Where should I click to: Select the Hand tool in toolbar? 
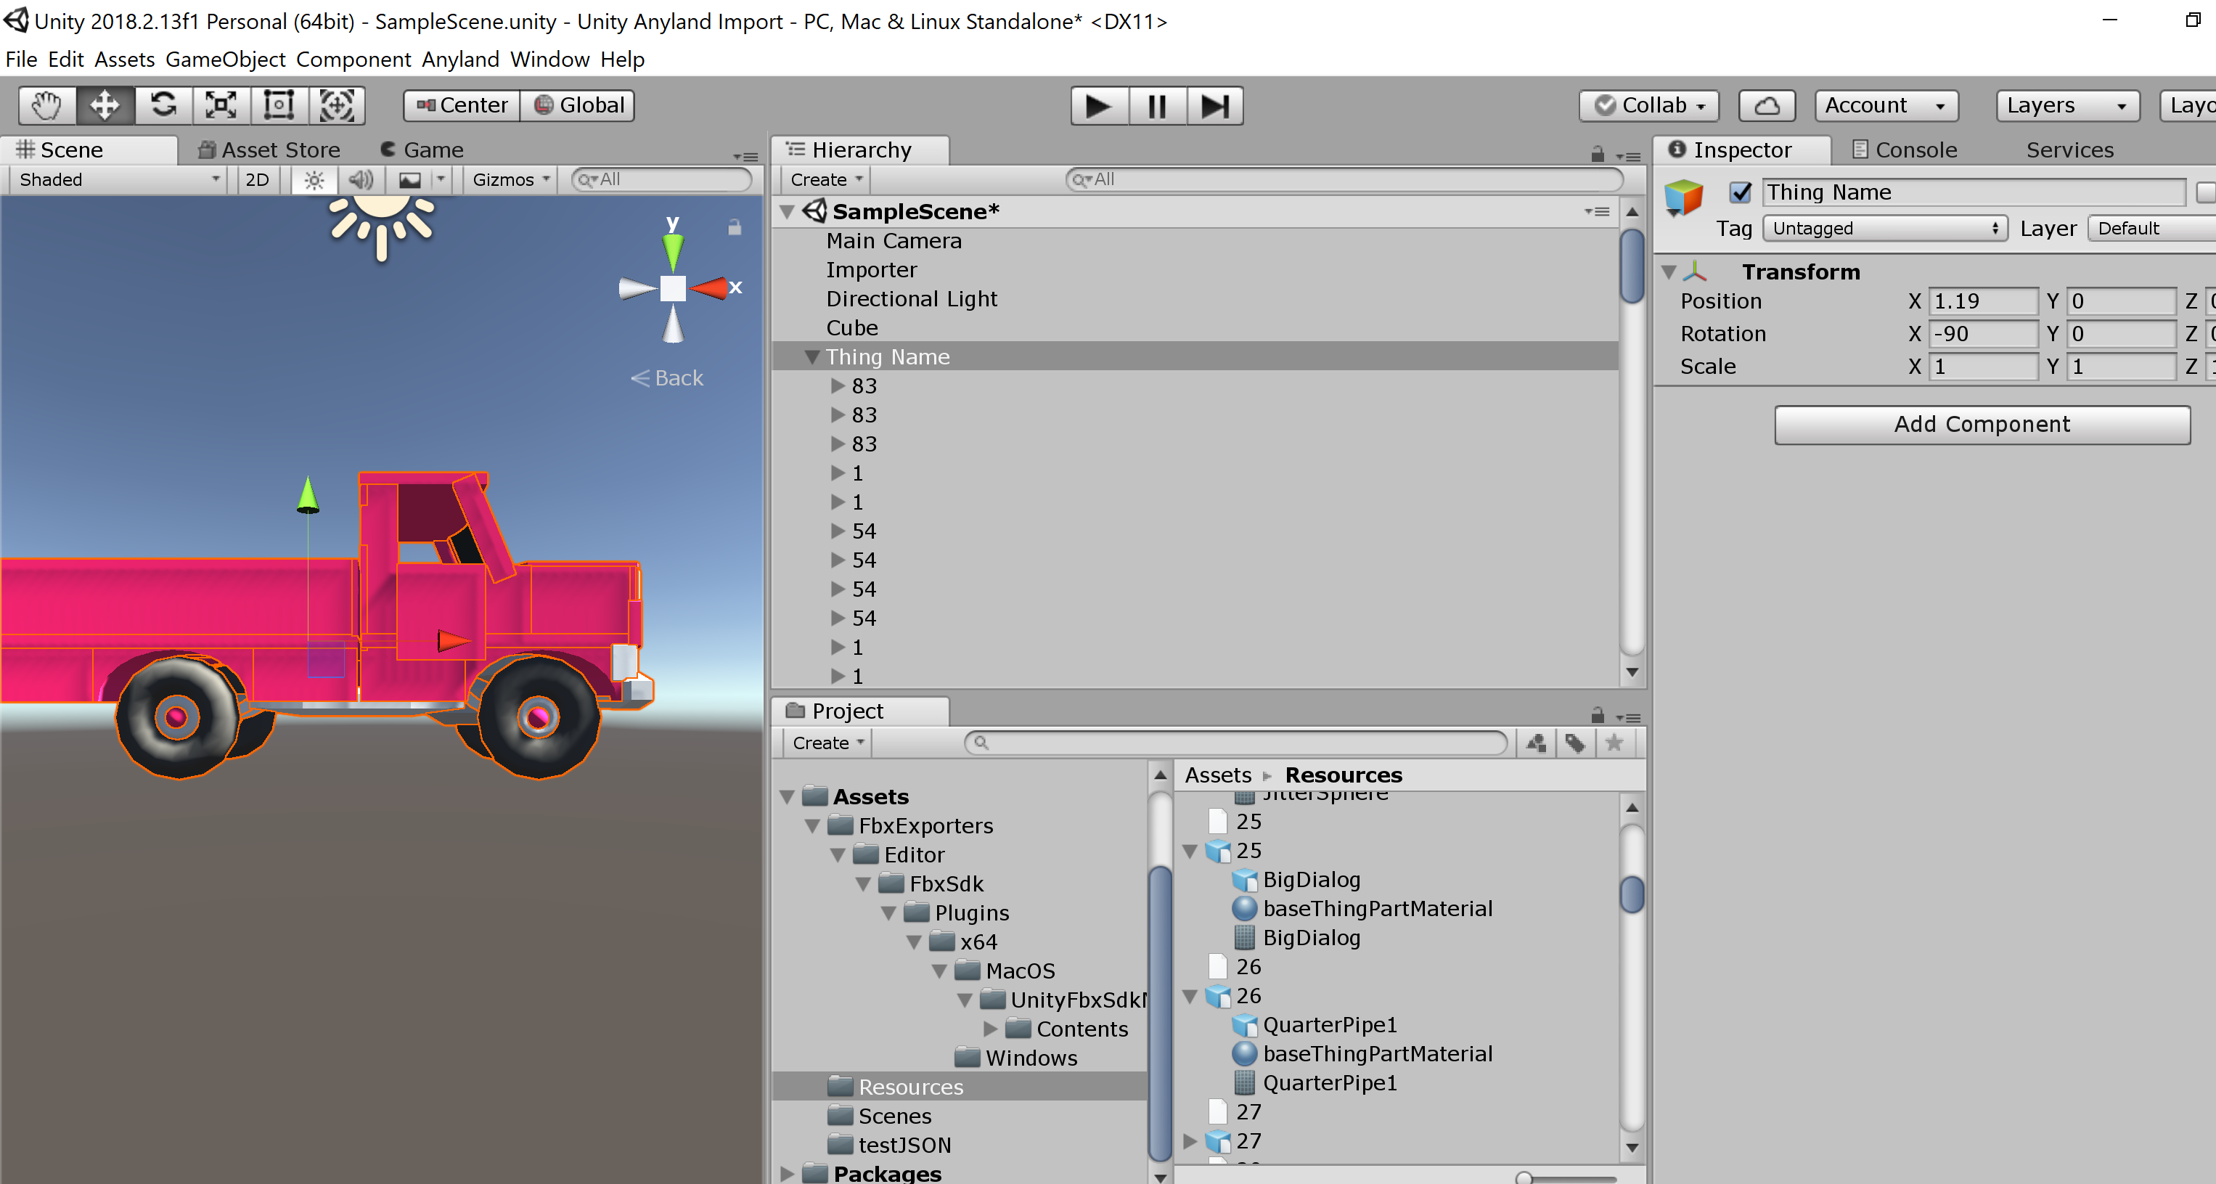46,106
